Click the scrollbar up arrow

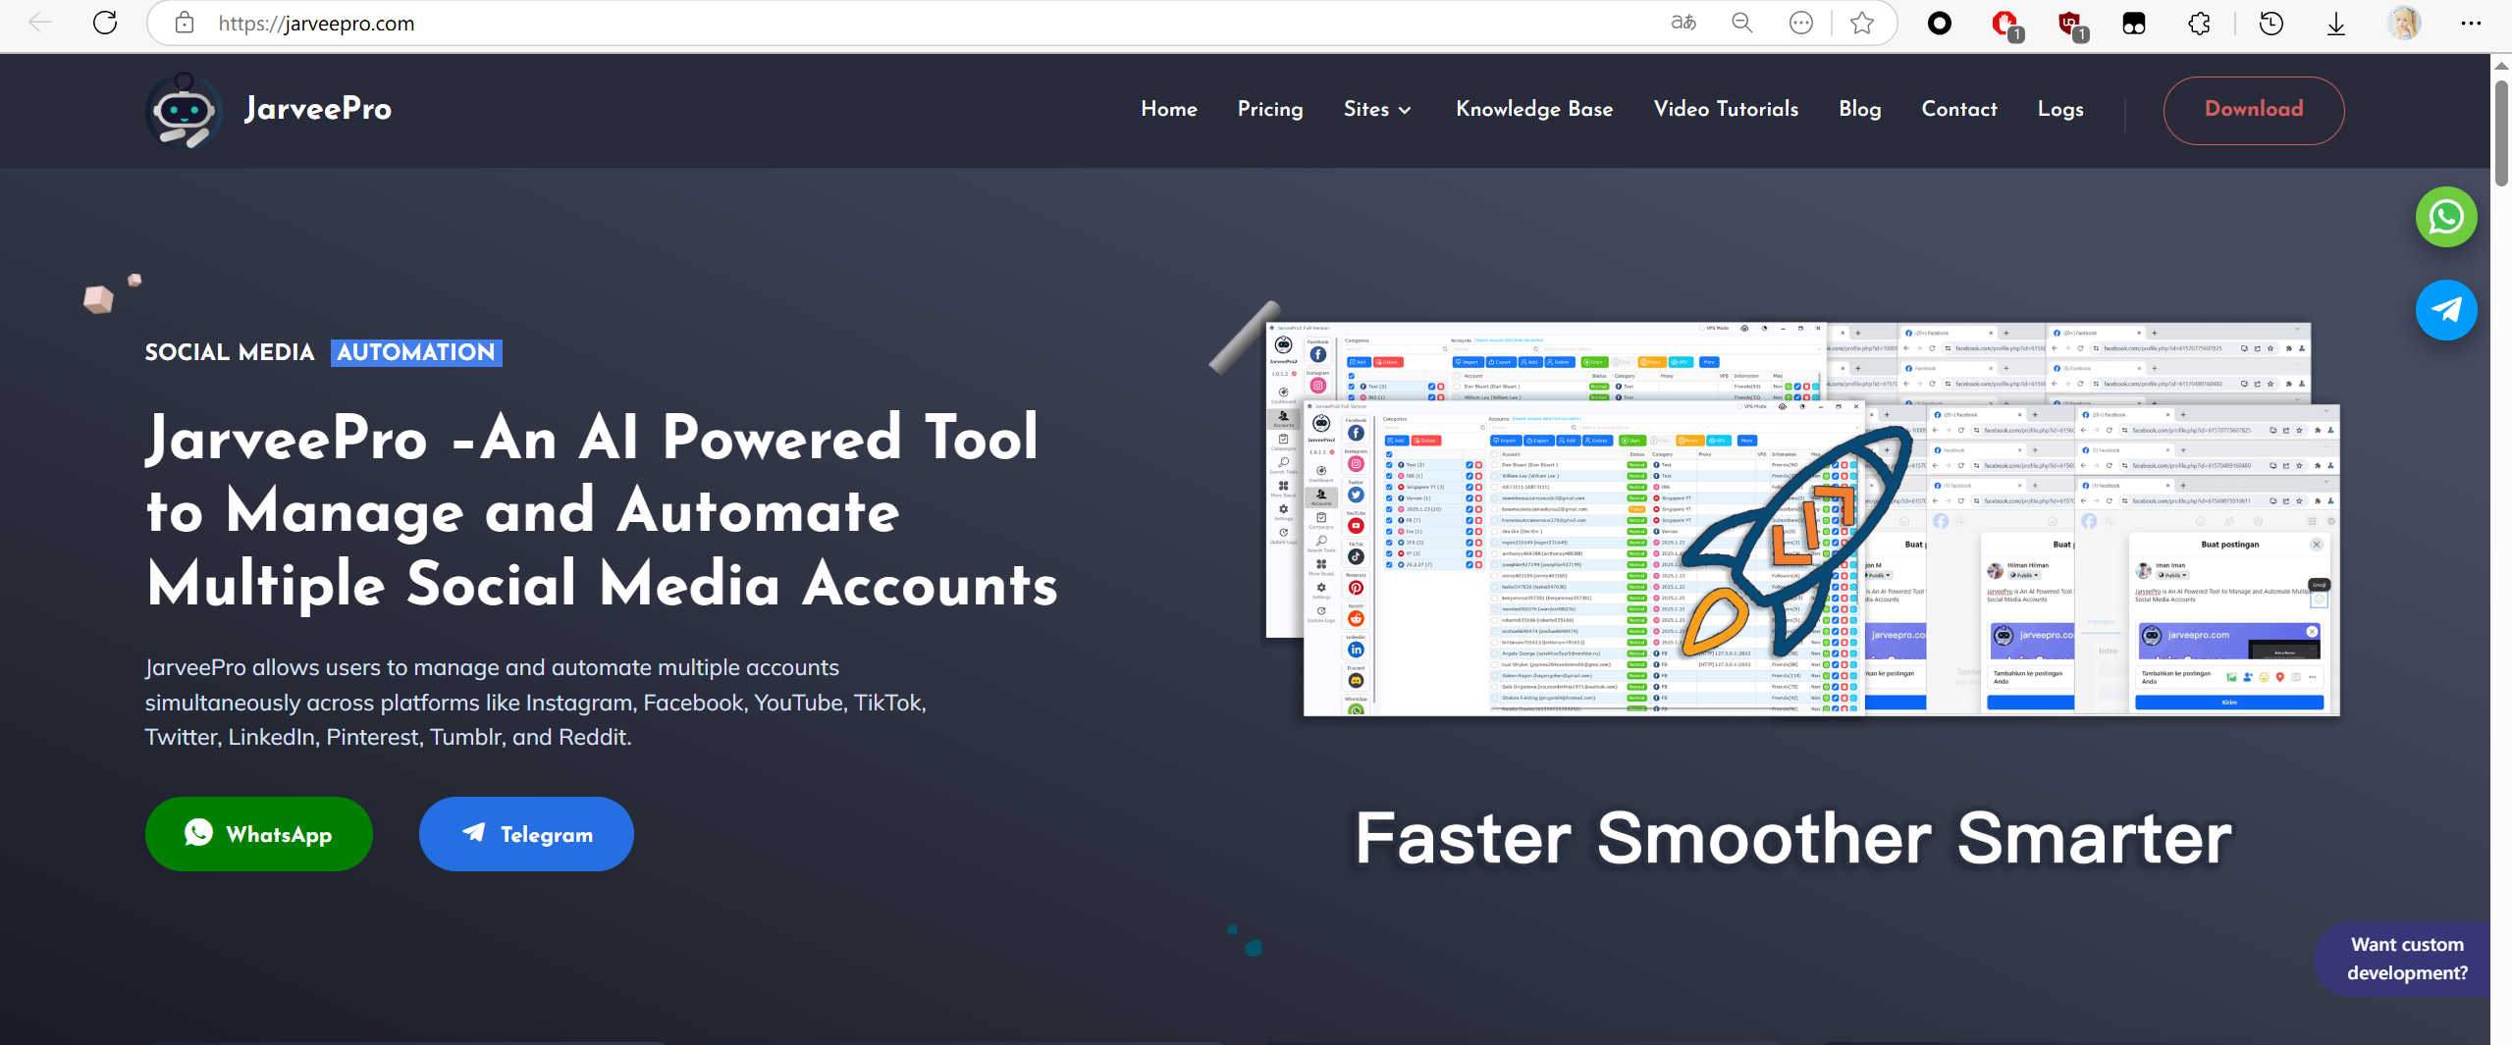click(2502, 65)
